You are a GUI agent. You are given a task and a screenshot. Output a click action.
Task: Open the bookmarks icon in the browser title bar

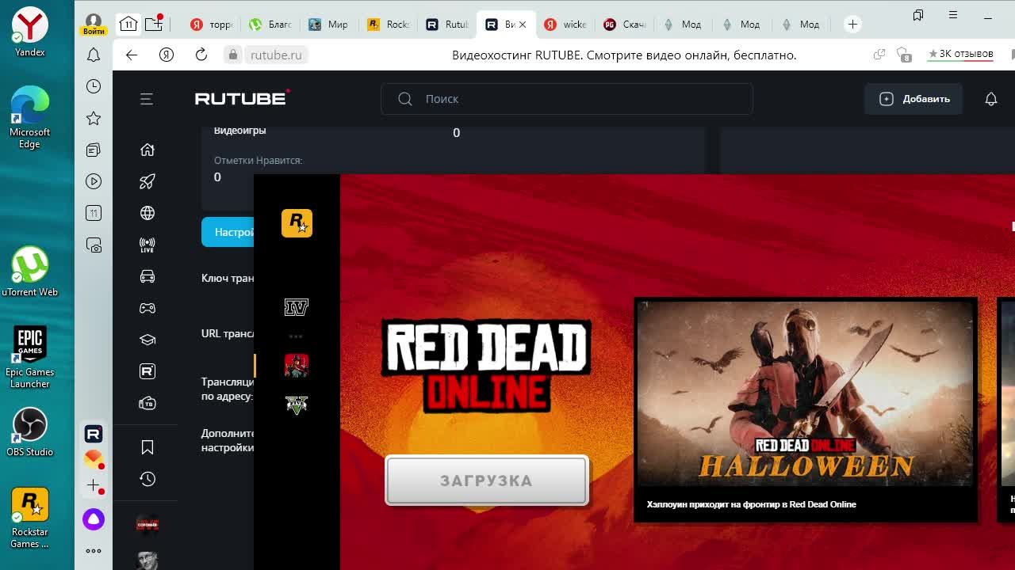[x=918, y=15]
